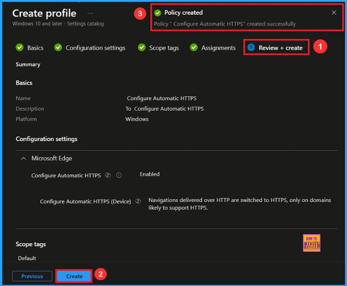Click the Configure Automatic HTTPS (Device) label
This screenshot has height=286, width=347.
click(85, 201)
